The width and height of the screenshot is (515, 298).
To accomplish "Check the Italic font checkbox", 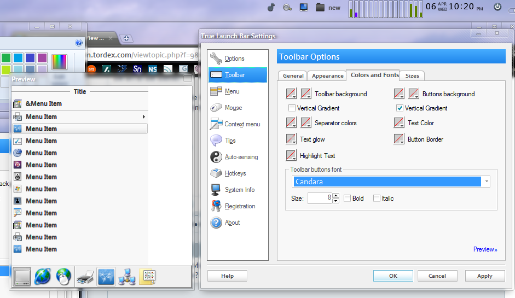I will point(377,198).
